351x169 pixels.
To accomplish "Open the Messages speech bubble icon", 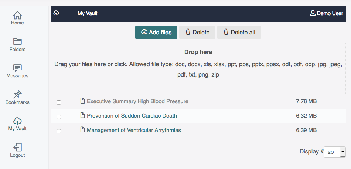I will pos(17,68).
